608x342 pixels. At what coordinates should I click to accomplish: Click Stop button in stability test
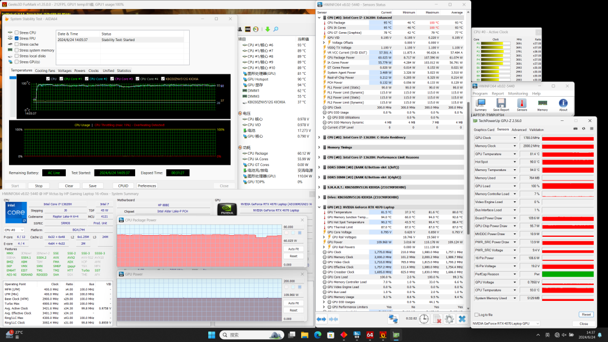pos(39,186)
